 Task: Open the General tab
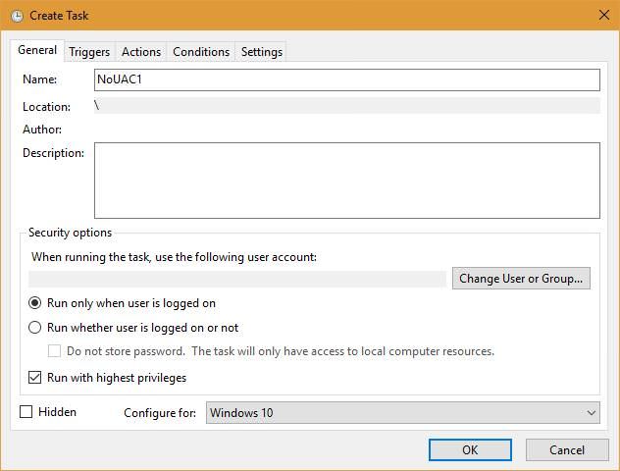pyautogui.click(x=37, y=50)
